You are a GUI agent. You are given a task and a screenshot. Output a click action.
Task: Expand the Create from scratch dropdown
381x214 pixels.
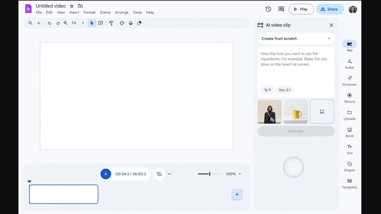click(x=296, y=39)
